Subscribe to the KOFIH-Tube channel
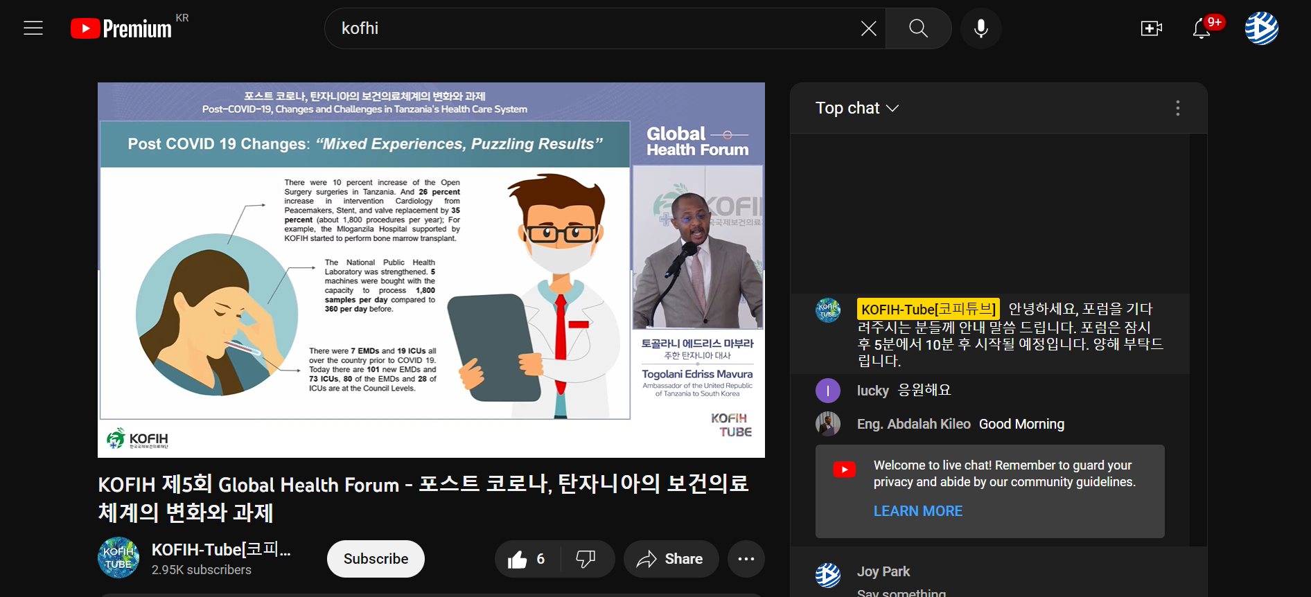Screen dimensions: 1311x597 (376, 559)
